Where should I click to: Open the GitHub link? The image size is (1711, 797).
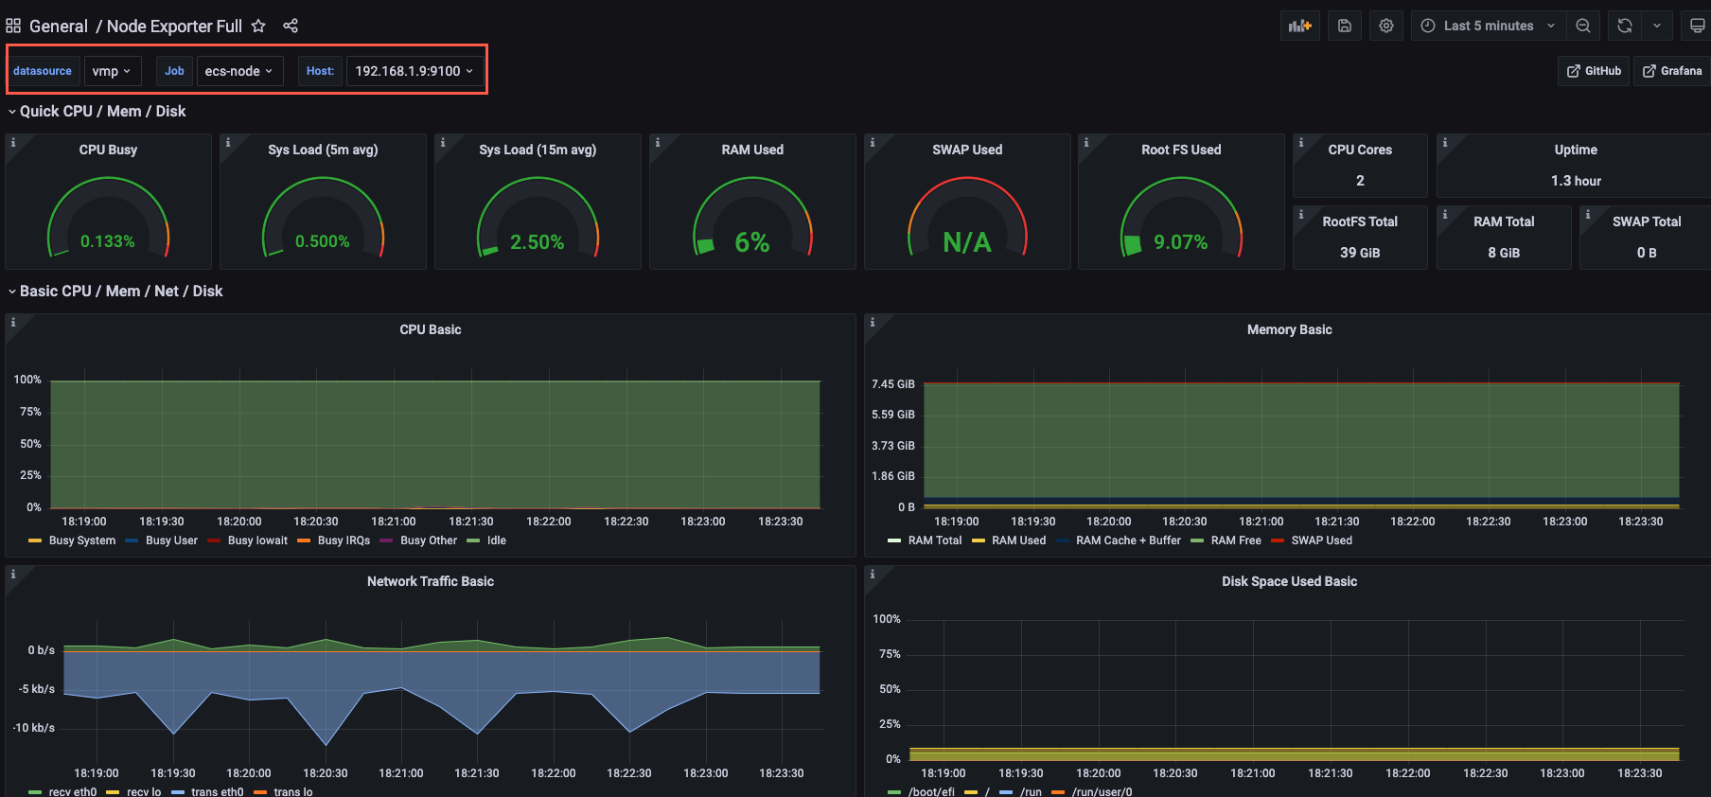[1594, 71]
